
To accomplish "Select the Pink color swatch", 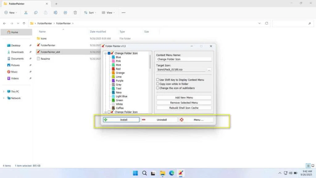I will pyautogui.click(x=113, y=61).
